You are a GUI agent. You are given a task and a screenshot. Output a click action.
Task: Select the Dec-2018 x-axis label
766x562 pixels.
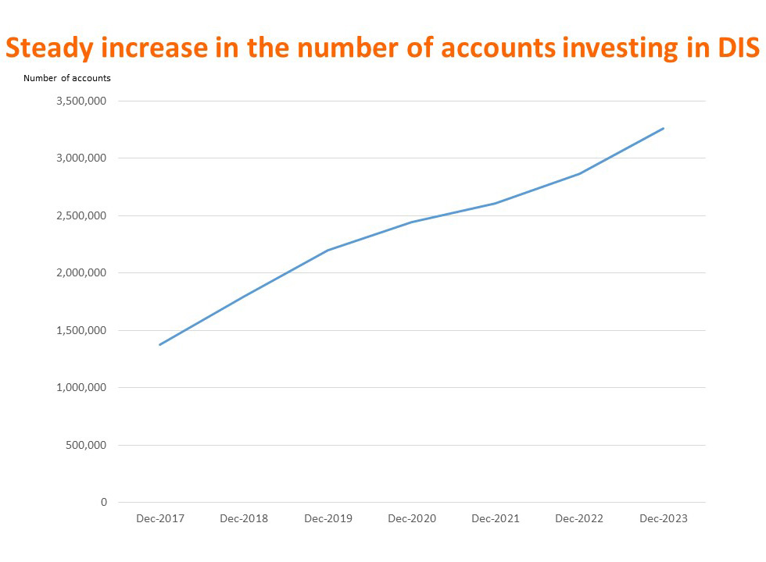click(244, 518)
